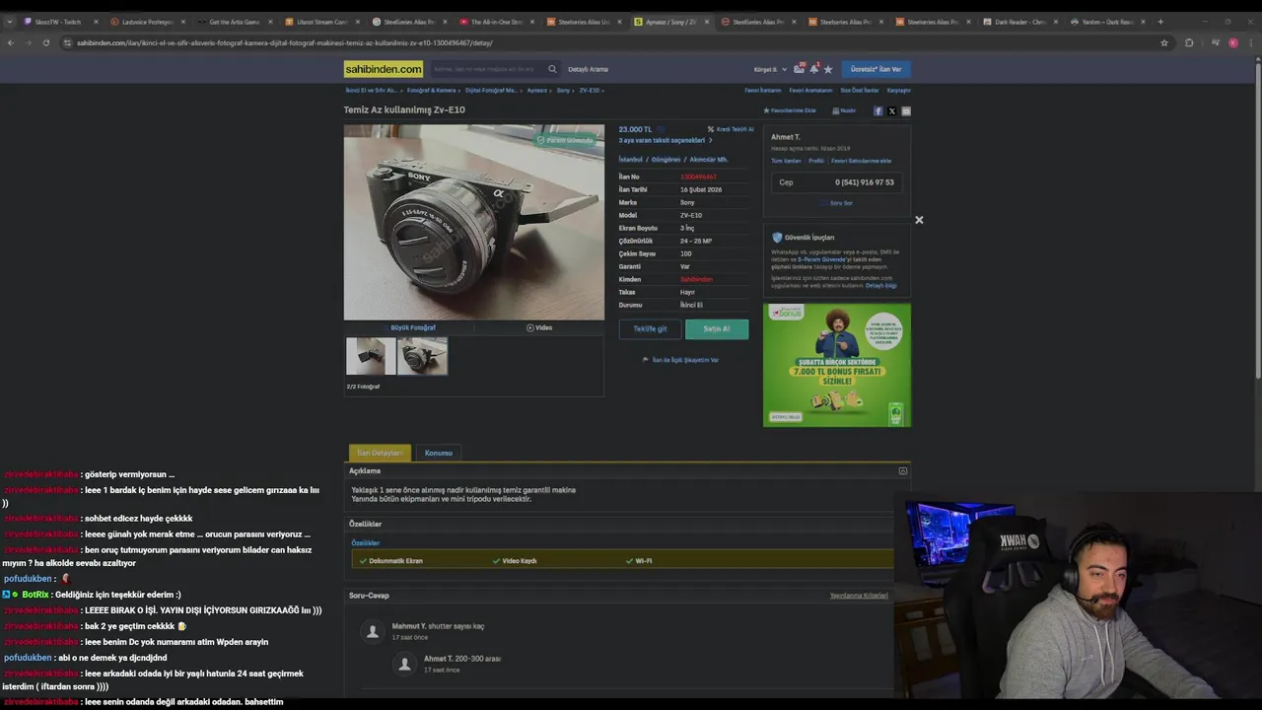
Task: Click the price info icon next to 23.000 TL
Action: coord(661,129)
